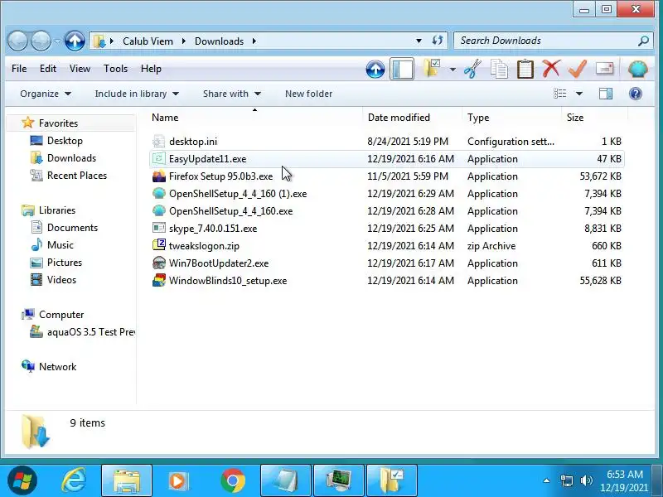Open the Tools menu
663x497 pixels.
[115, 69]
